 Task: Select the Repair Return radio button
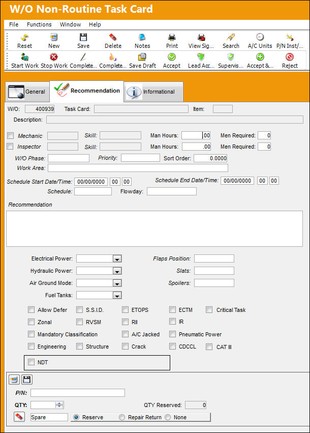click(122, 417)
